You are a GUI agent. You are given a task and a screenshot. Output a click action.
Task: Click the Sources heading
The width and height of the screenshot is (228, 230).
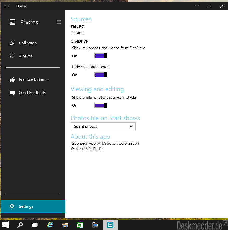click(81, 19)
